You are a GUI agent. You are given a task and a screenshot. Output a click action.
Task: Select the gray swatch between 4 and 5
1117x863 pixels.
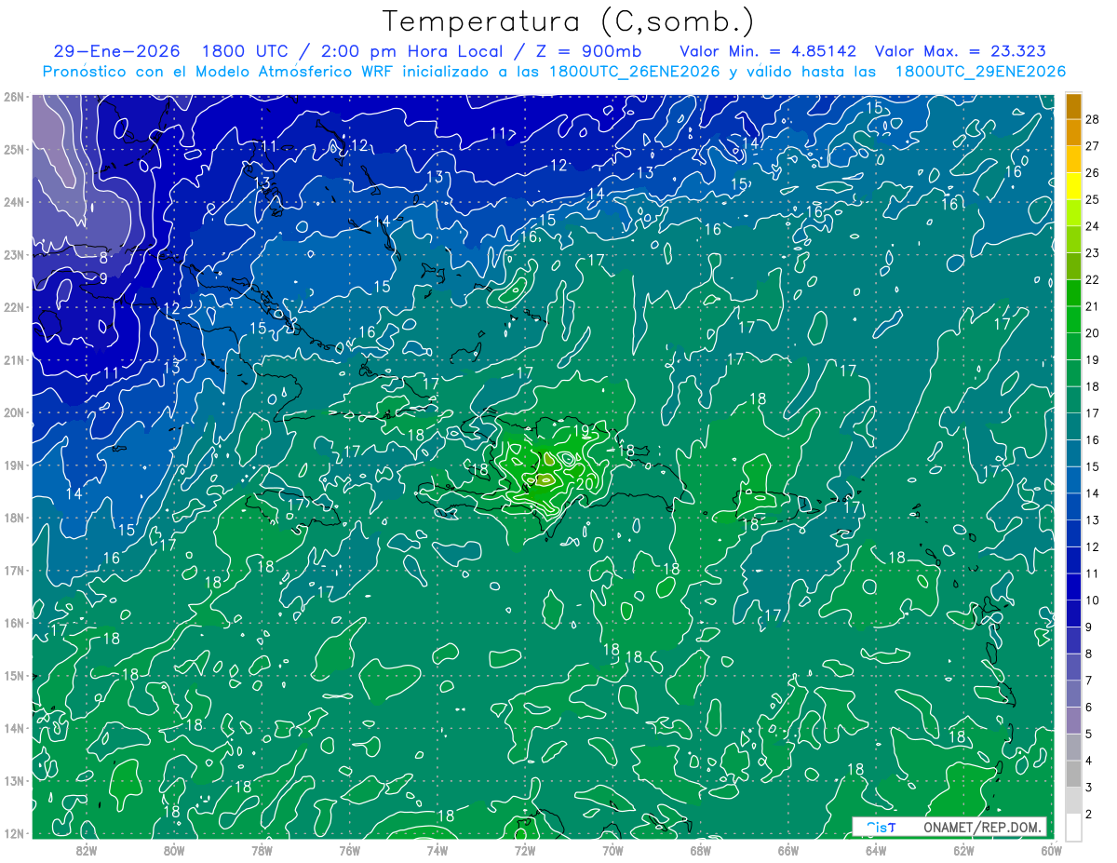(1073, 748)
